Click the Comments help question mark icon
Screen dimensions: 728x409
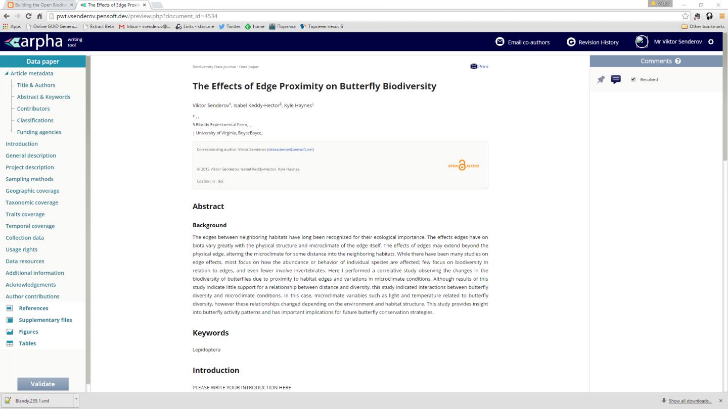pos(678,61)
